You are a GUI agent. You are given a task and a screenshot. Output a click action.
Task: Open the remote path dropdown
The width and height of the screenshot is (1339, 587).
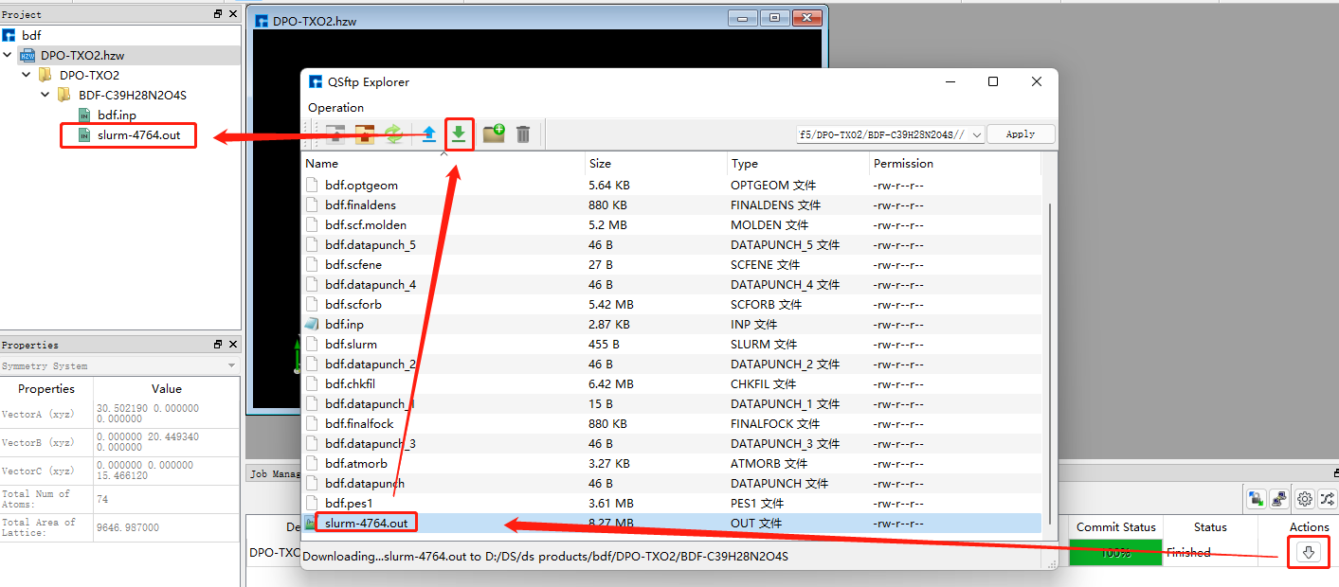coord(976,134)
